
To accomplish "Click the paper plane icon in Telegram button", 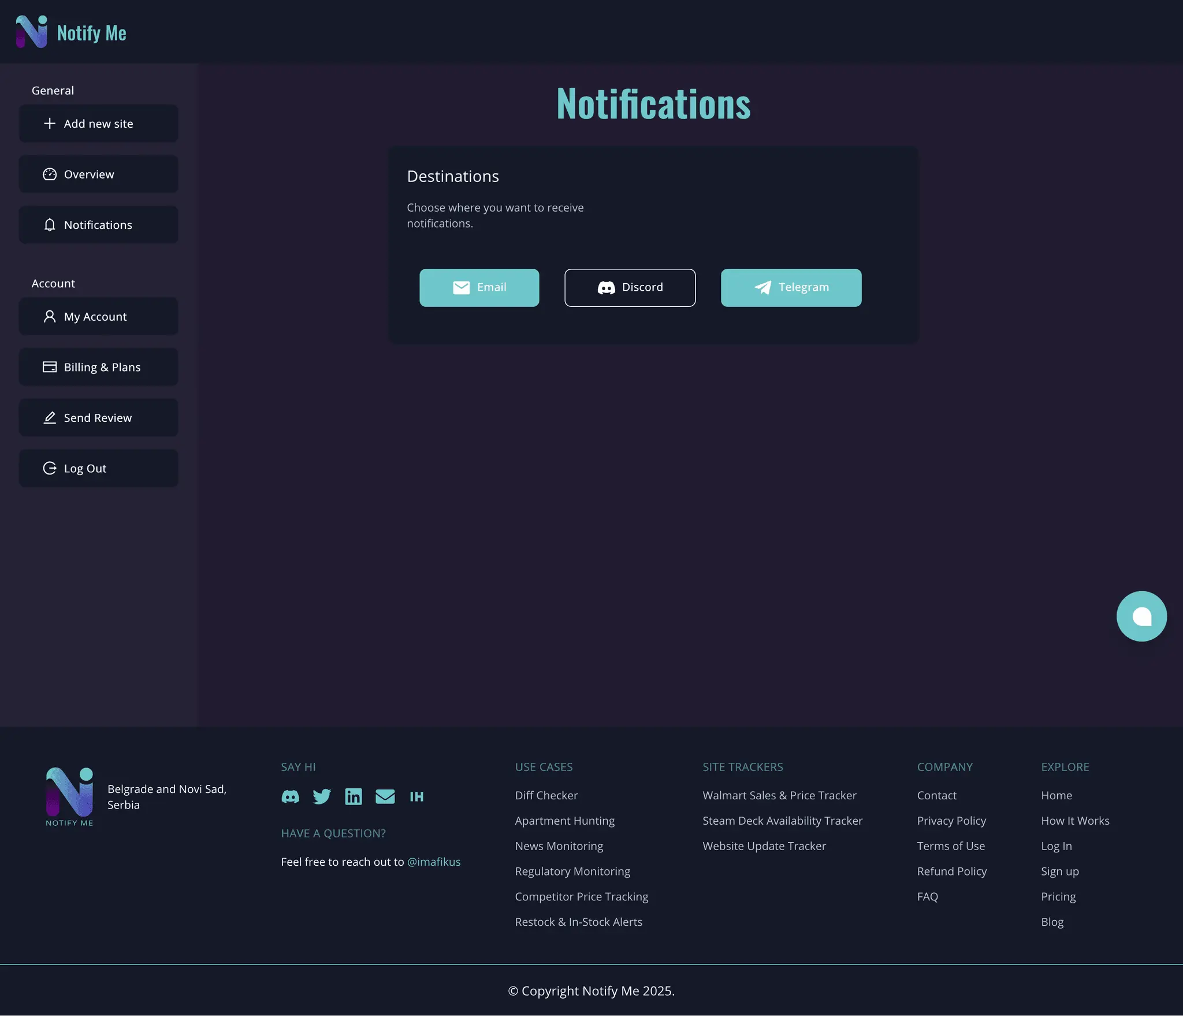I will click(x=762, y=287).
